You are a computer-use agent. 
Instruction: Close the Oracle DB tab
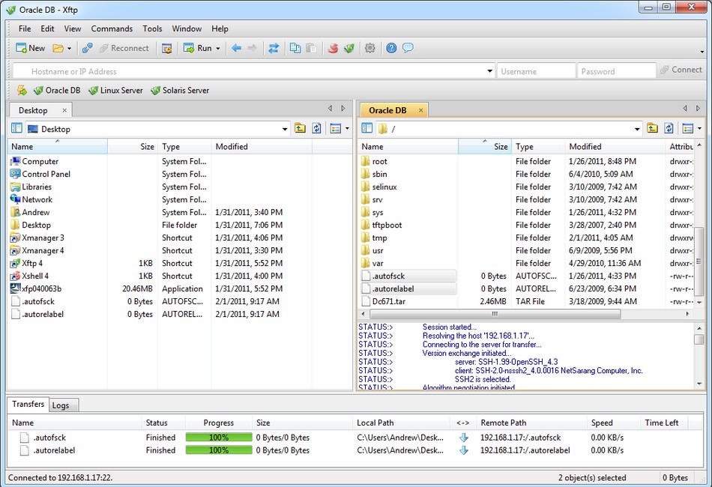click(421, 110)
